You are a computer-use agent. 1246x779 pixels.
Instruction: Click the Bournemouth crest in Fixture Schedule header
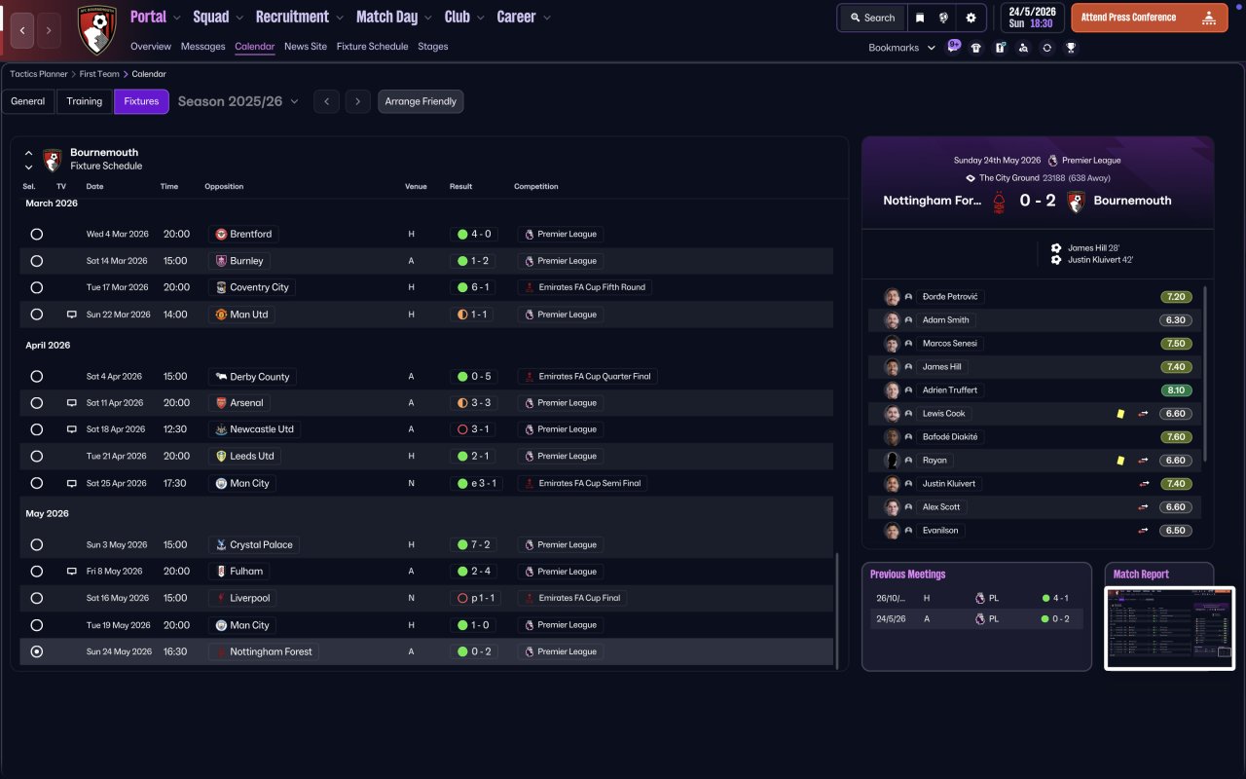pos(53,160)
